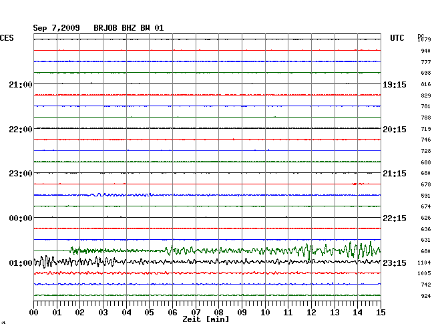The height and width of the screenshot is (330, 434).
Task: Click the 19:15 UTC time label
Action: tap(395, 85)
